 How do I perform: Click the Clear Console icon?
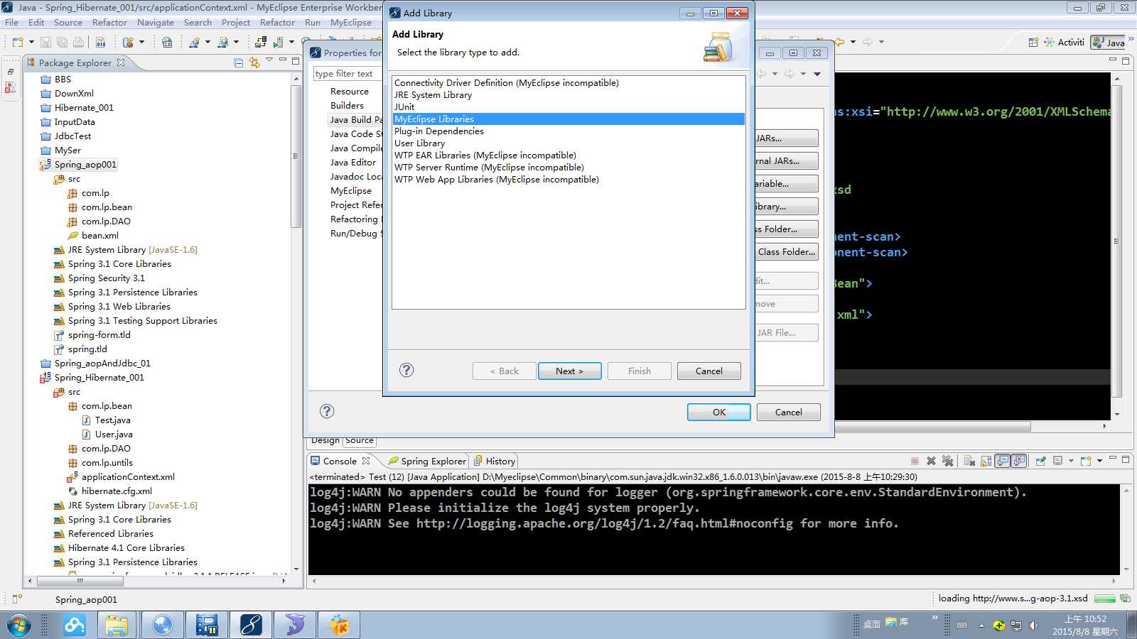coord(969,461)
